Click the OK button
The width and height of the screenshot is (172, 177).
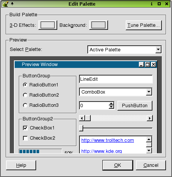coord(118,165)
